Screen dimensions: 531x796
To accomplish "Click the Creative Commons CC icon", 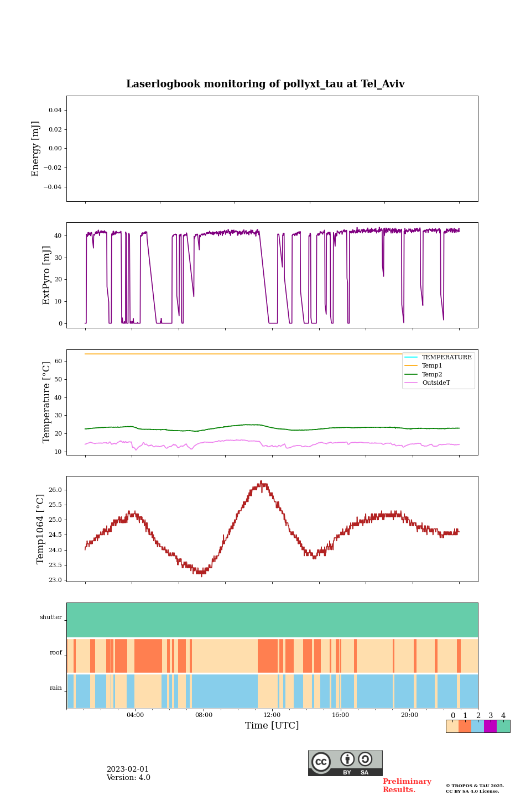I will [x=321, y=762].
